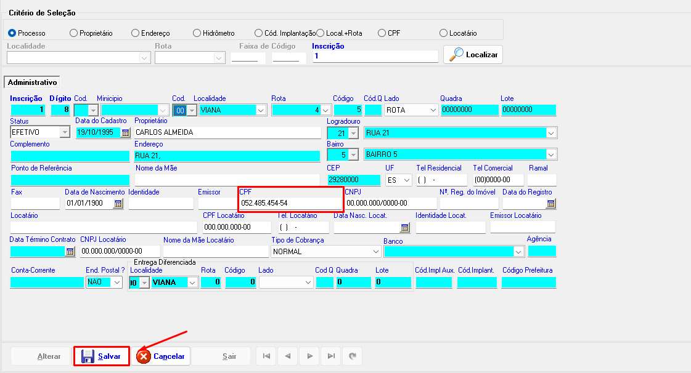The width and height of the screenshot is (691, 373).
Task: Open calendar for Data de Nascimento
Action: click(x=117, y=204)
